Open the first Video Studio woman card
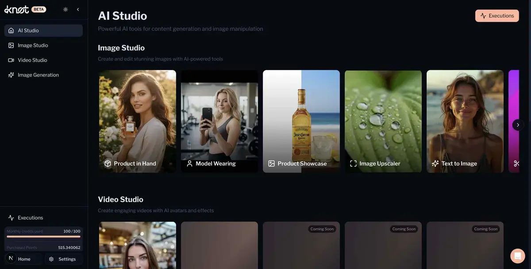The width and height of the screenshot is (531, 269). [x=137, y=245]
